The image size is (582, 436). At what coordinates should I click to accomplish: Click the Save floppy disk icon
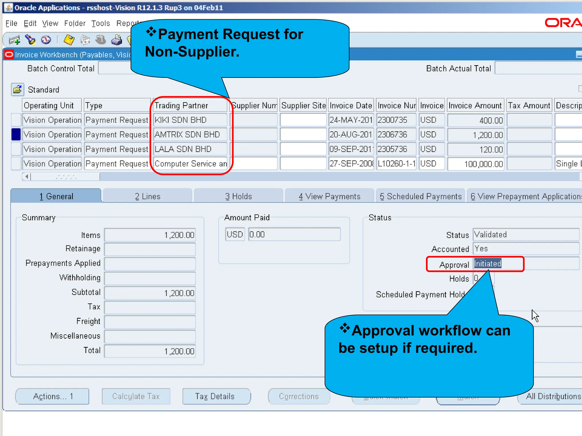click(x=69, y=40)
